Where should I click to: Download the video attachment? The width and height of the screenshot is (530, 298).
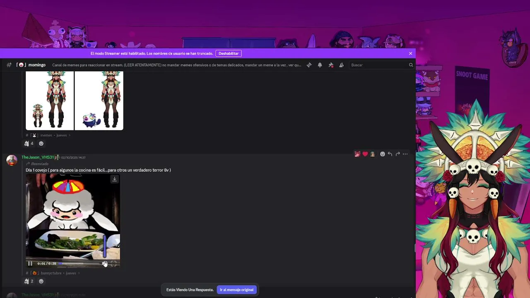pyautogui.click(x=115, y=179)
